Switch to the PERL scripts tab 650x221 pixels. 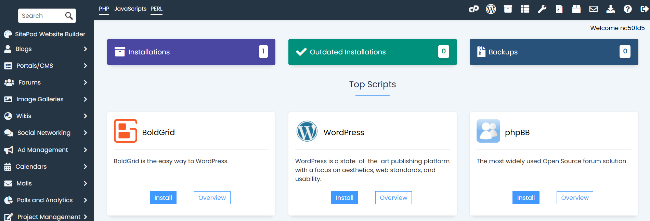[156, 9]
